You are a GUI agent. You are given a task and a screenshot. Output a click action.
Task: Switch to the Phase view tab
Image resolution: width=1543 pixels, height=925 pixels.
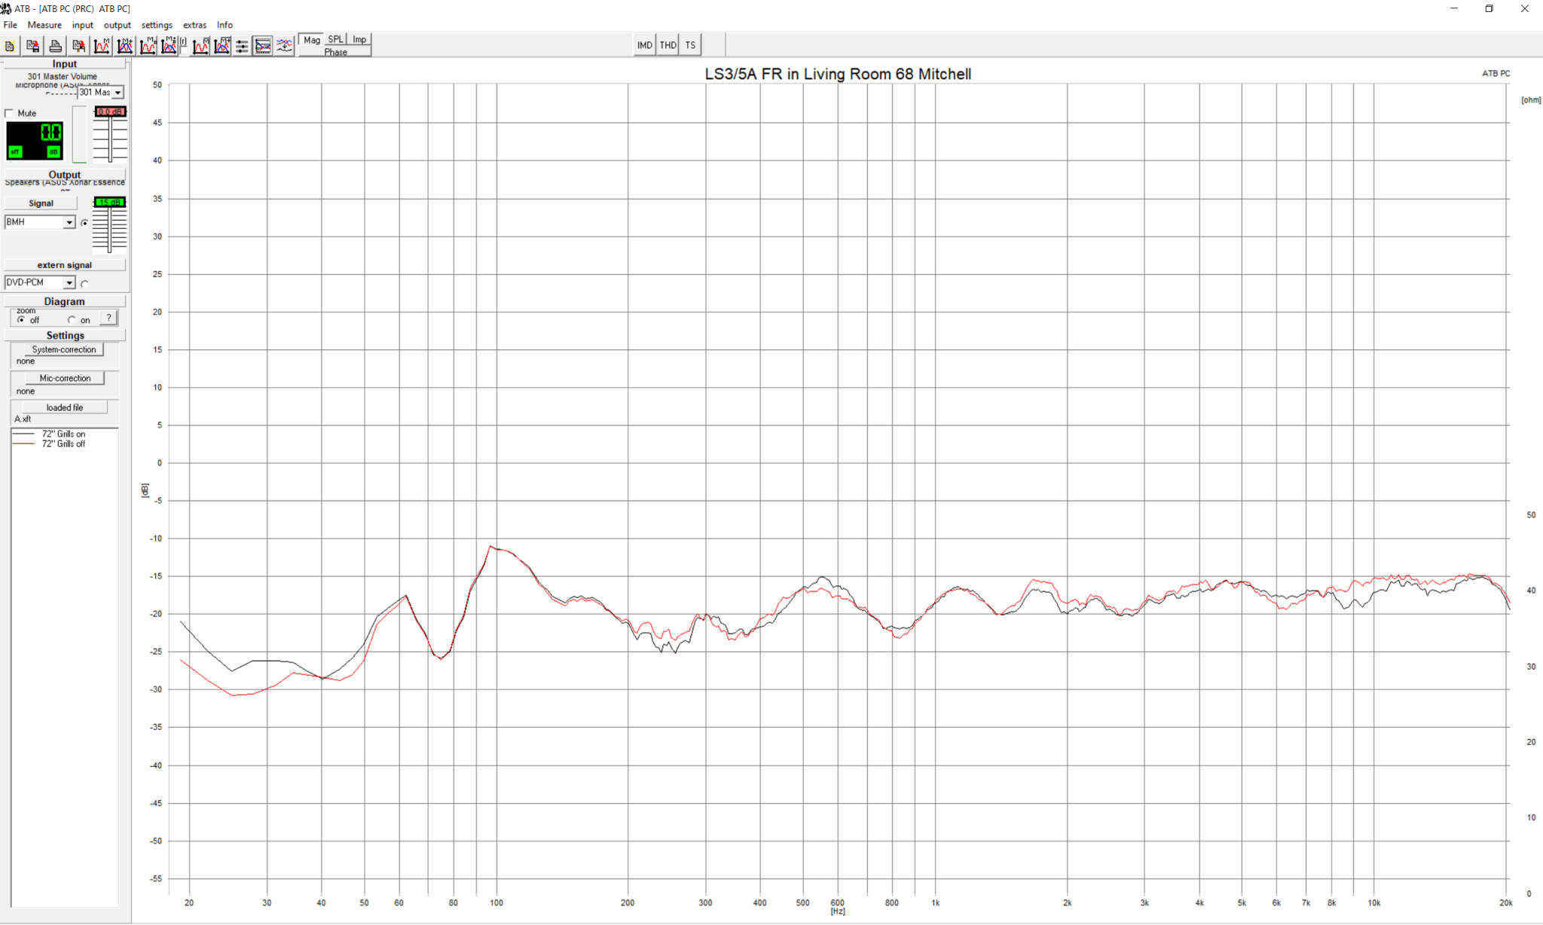tap(335, 52)
